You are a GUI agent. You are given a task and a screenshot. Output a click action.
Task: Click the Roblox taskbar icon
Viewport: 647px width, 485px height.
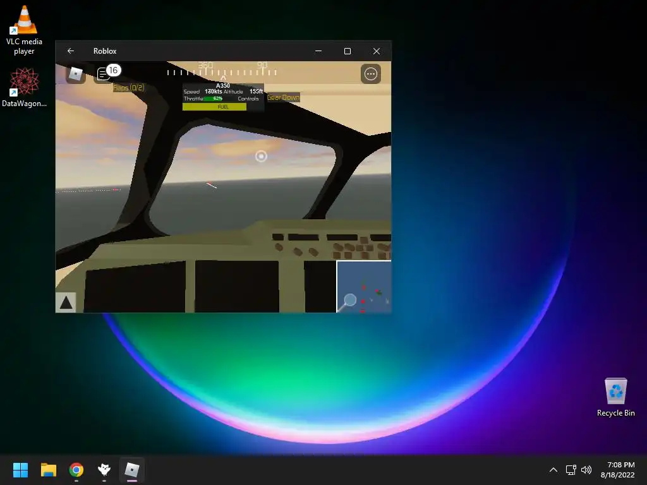tap(132, 470)
